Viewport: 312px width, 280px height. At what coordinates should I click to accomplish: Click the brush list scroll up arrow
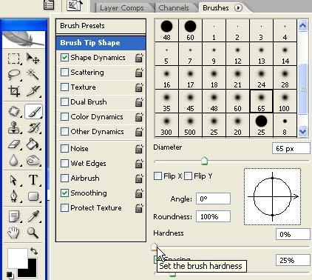(302, 25)
